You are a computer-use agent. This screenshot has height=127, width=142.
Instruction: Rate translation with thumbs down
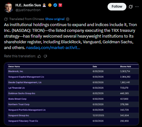[45, 56]
